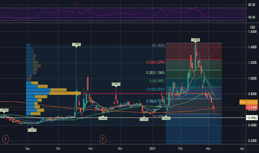Select Fibonacci level 0.382(1.1065) label
This screenshot has height=153, width=259.
(155, 73)
